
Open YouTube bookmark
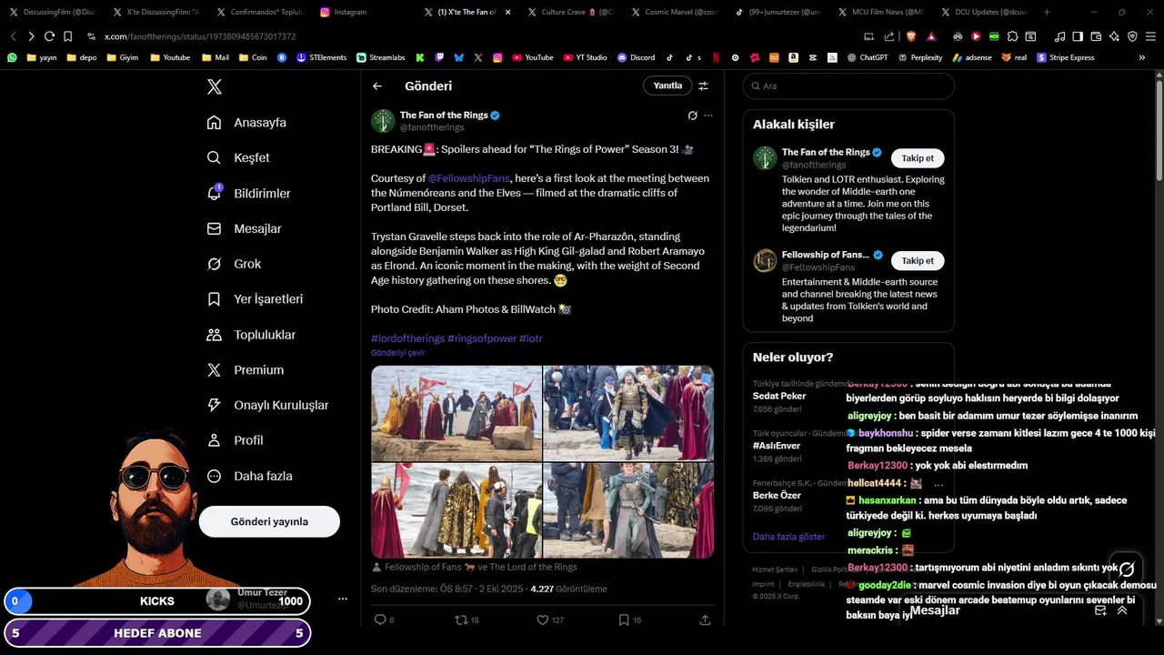[x=532, y=57]
